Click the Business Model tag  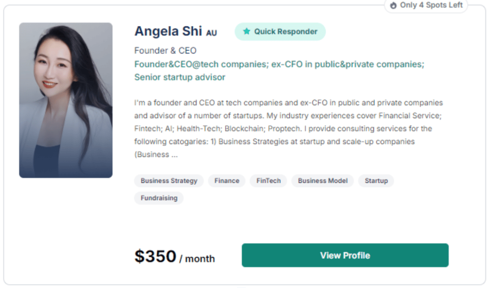(323, 181)
